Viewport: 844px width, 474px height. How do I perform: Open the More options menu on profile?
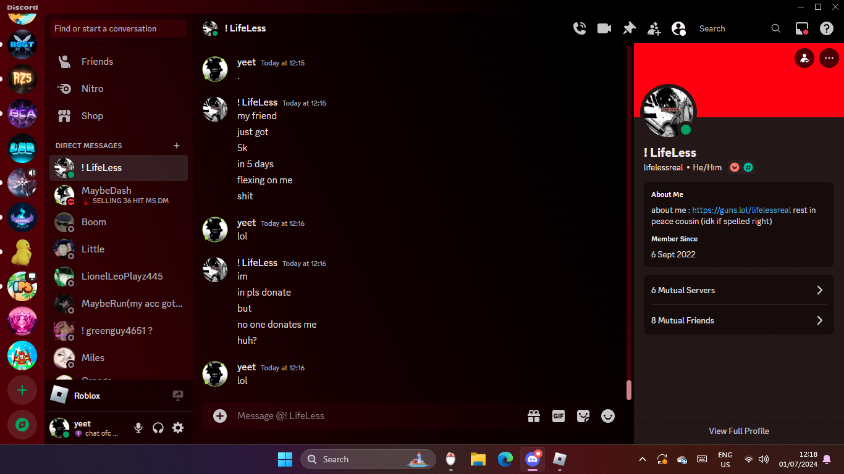tap(829, 58)
